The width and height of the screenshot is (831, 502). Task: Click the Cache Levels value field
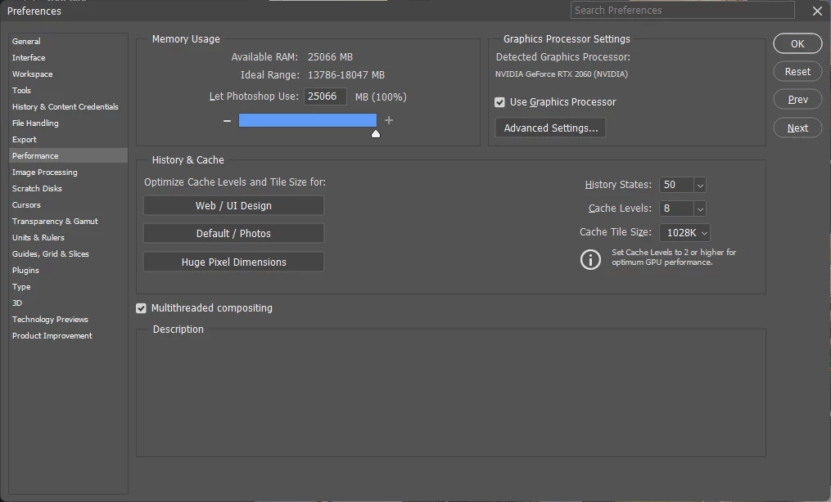click(x=676, y=209)
